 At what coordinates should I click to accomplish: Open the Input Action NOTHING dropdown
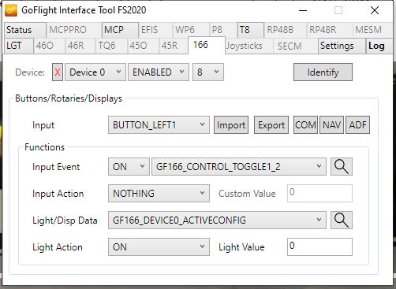[x=159, y=194]
